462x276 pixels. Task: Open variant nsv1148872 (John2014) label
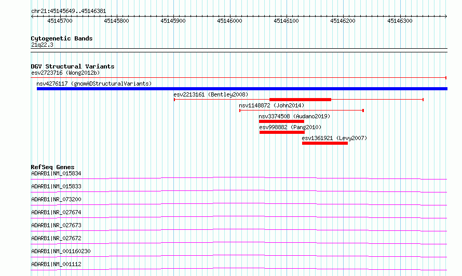[x=271, y=105]
